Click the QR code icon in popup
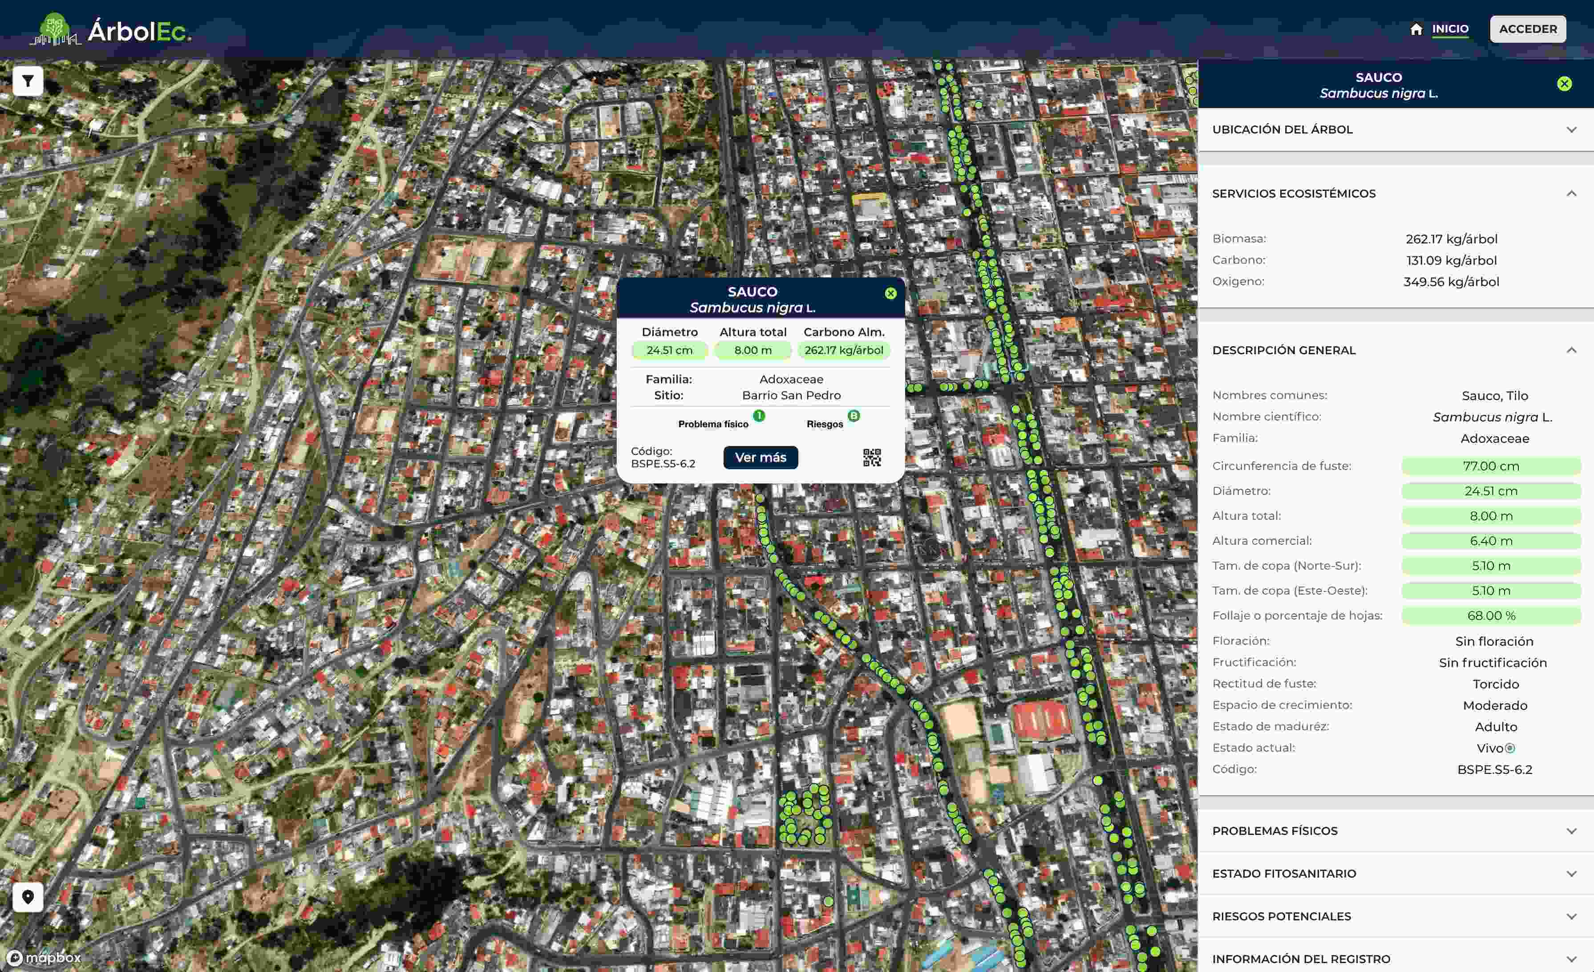 (x=871, y=458)
